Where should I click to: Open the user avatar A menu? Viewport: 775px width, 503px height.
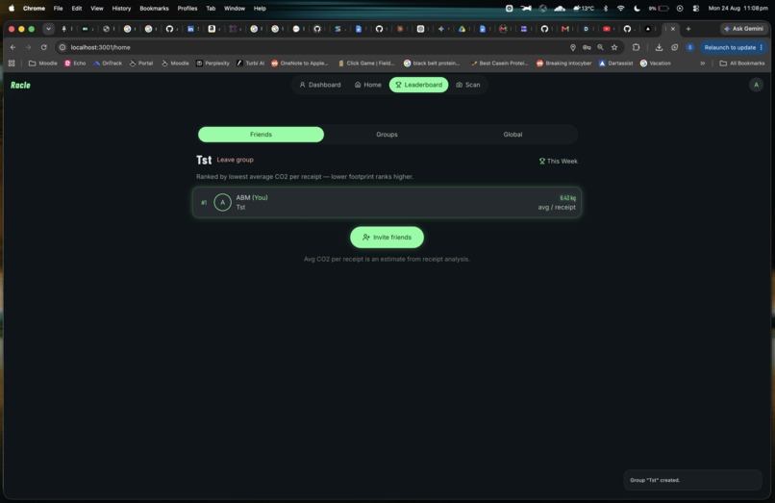[756, 85]
